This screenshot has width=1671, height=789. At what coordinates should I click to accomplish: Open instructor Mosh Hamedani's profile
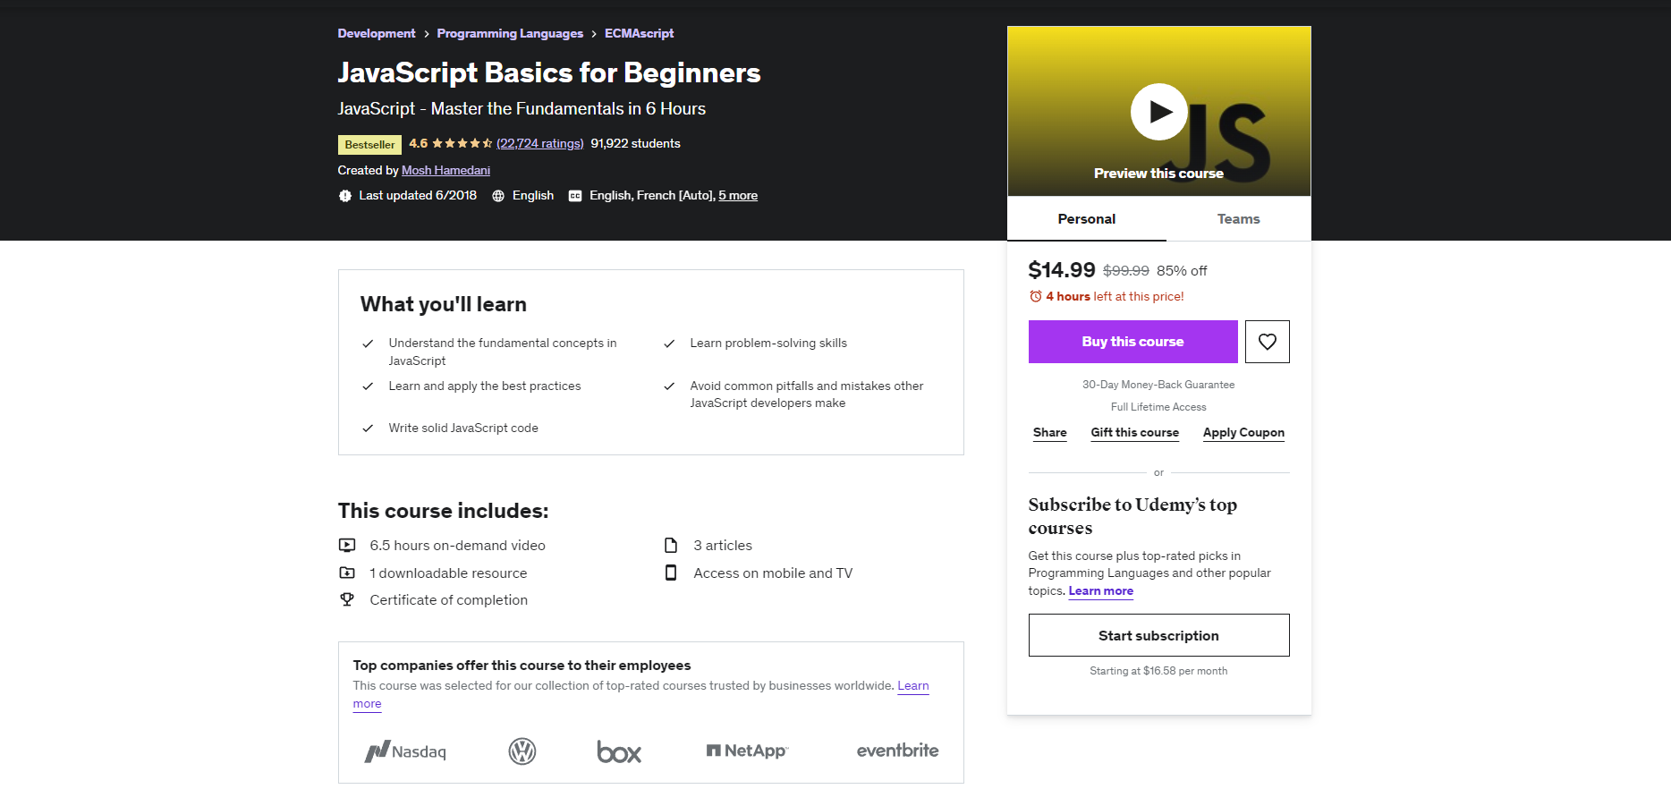click(x=445, y=170)
